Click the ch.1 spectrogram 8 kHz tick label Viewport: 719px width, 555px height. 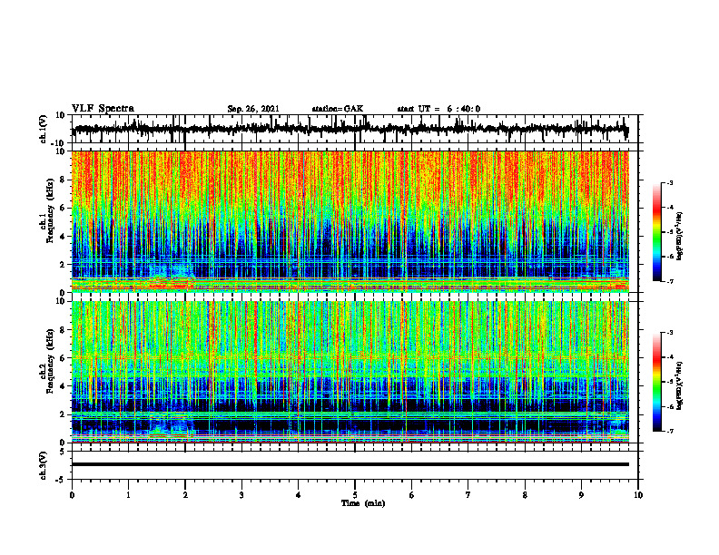64,180
